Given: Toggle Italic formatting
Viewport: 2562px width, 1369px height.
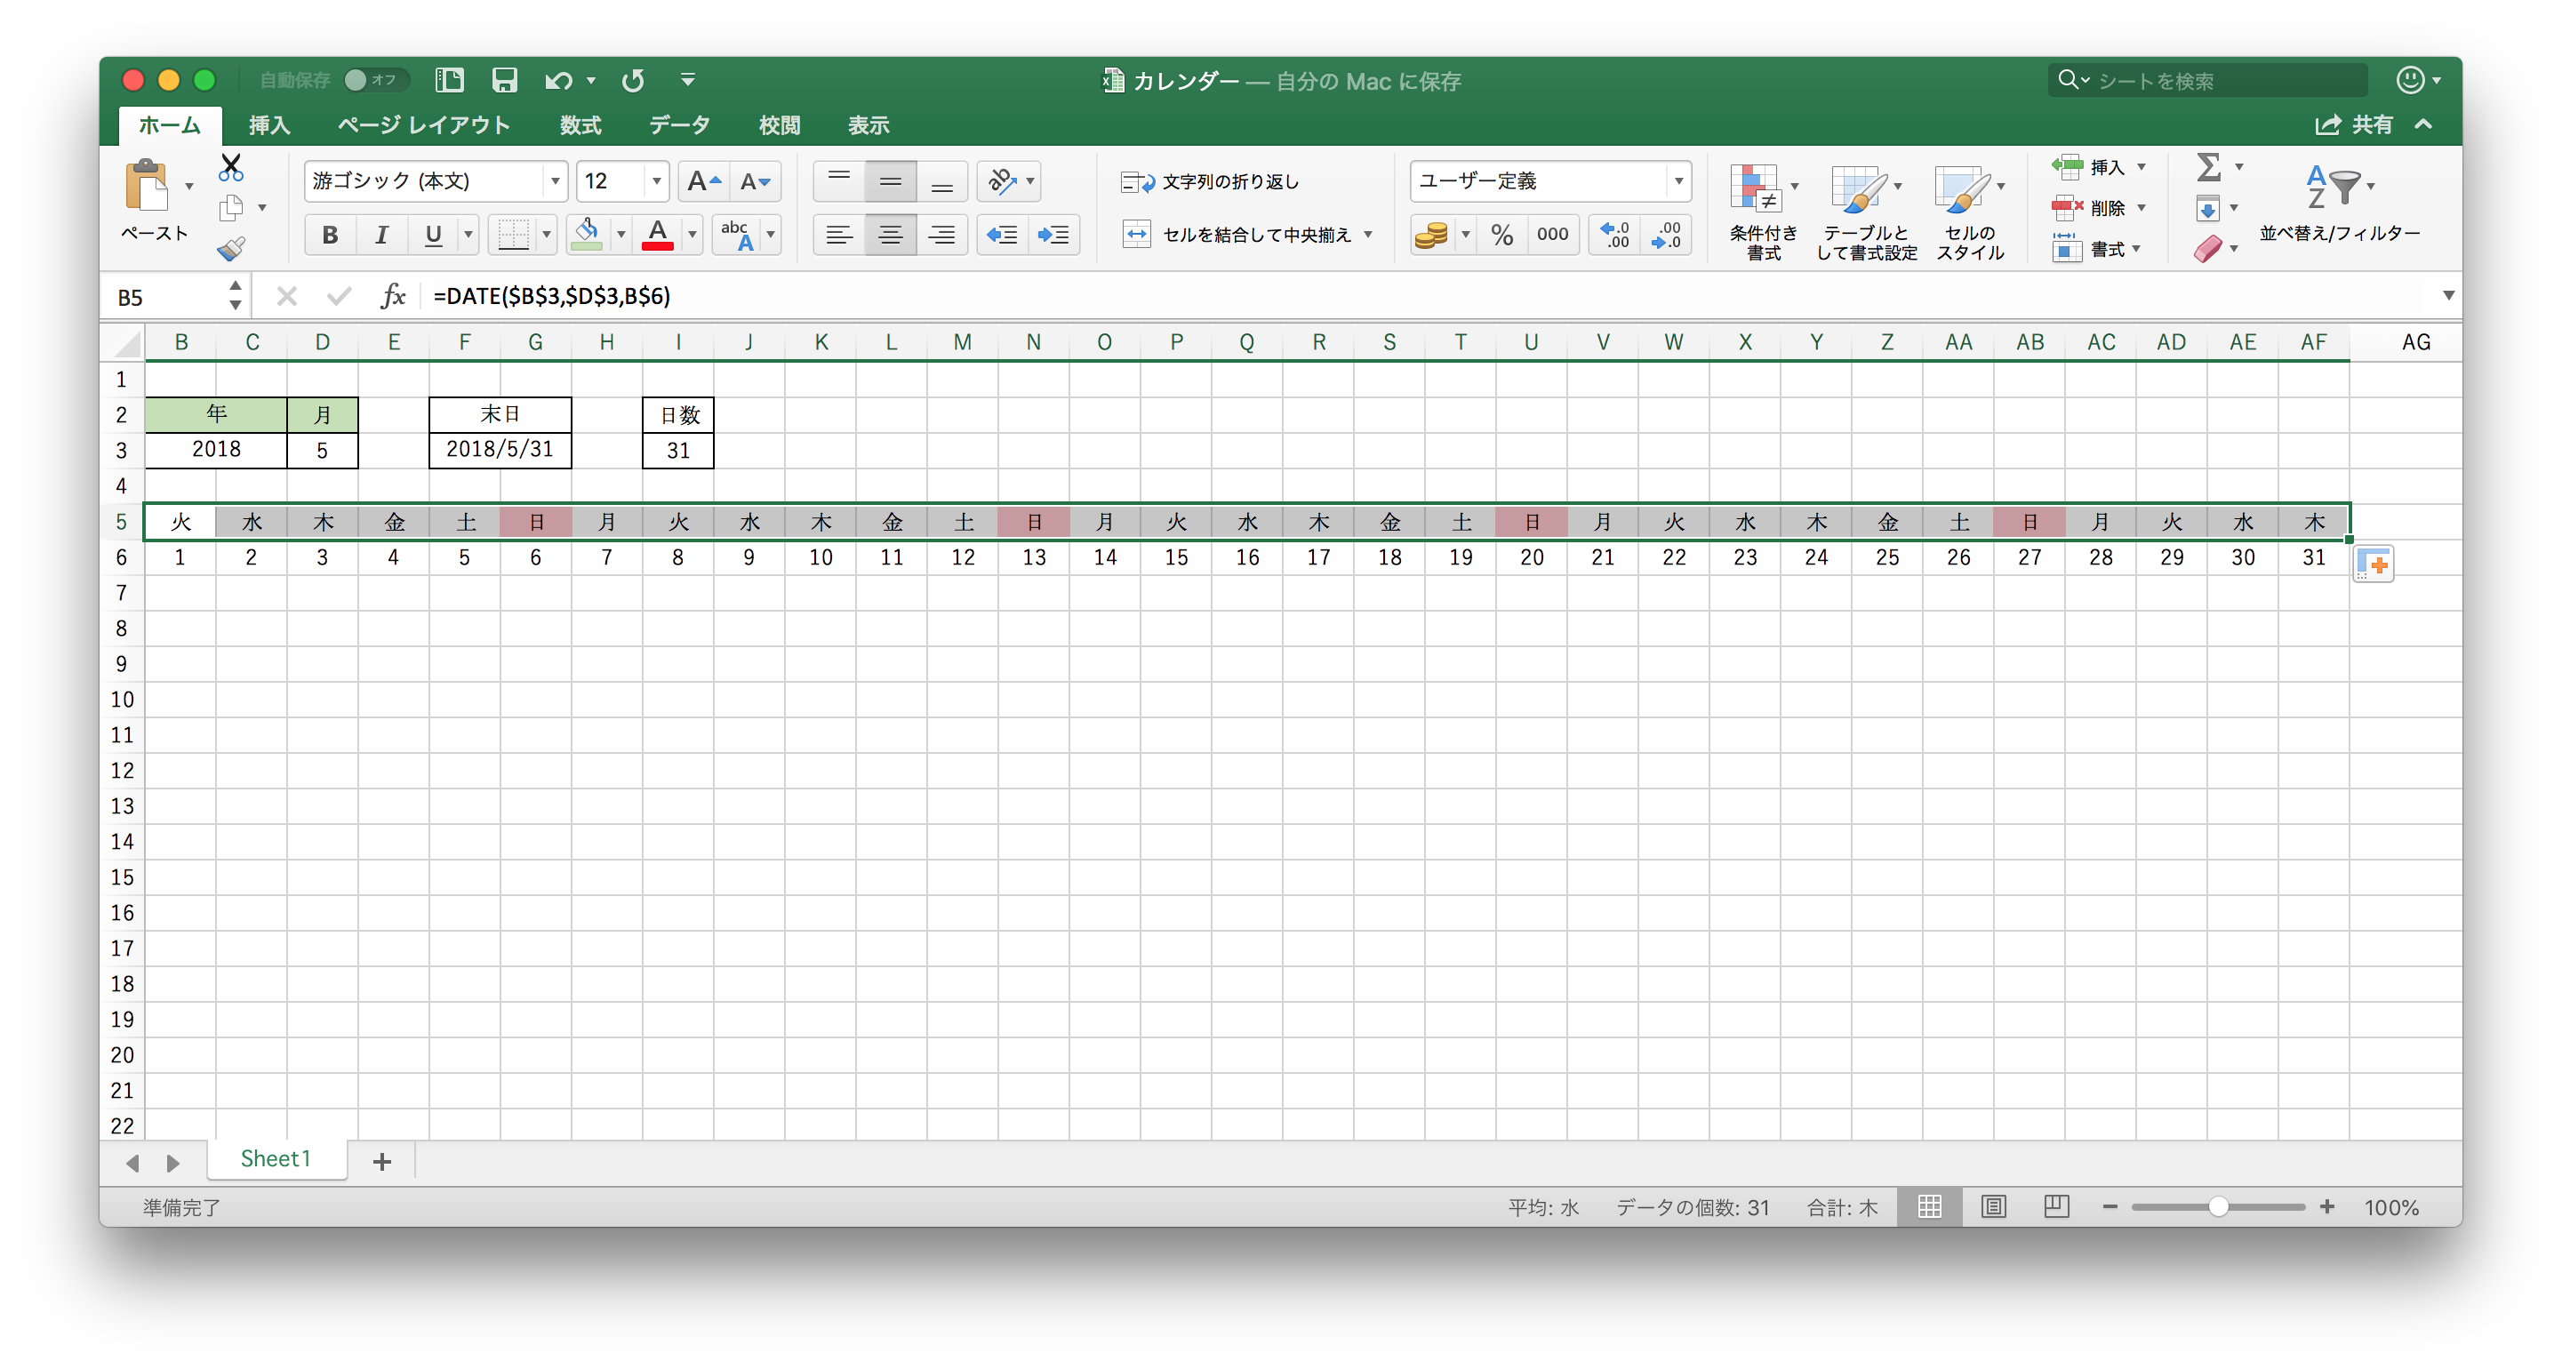Looking at the screenshot, I should click(380, 235).
